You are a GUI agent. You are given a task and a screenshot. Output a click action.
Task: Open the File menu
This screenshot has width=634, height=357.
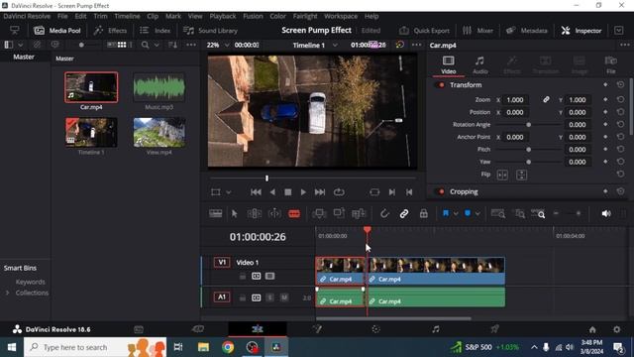click(x=62, y=16)
